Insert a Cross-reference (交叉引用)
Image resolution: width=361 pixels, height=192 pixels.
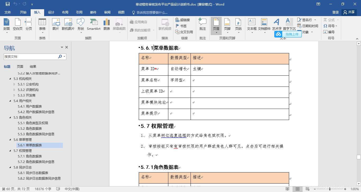(184, 32)
